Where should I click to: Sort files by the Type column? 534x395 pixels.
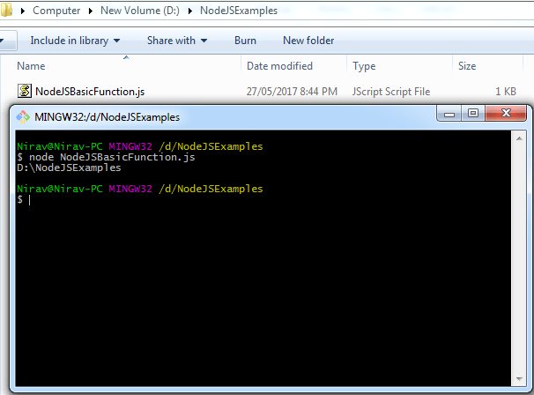[364, 66]
